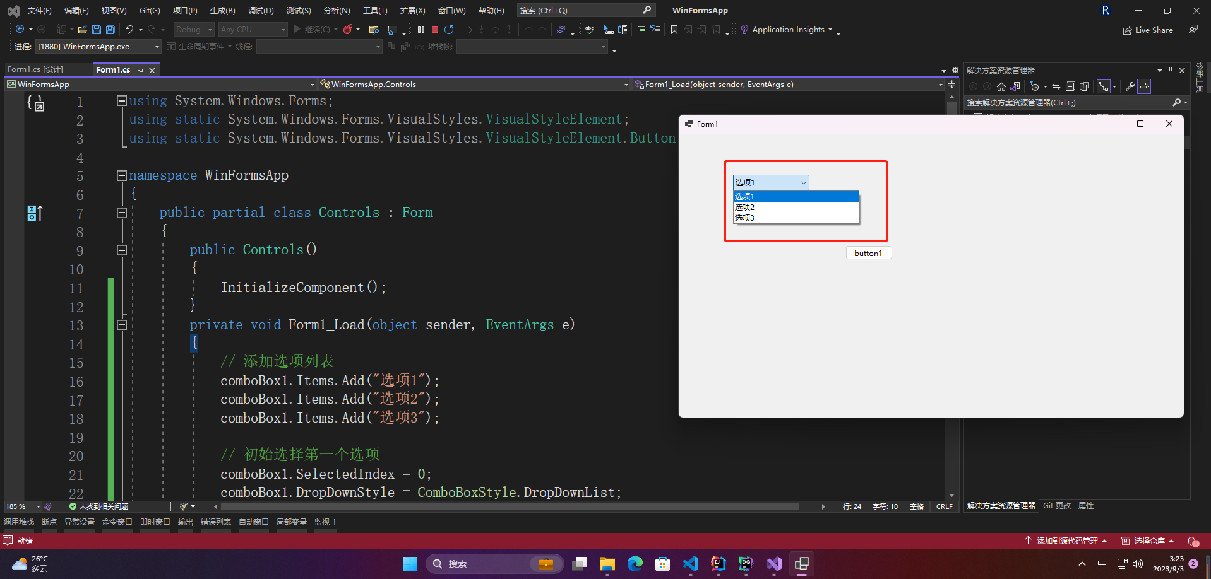
Task: Collapse the namespace WinFormsApp code block
Action: pos(122,175)
